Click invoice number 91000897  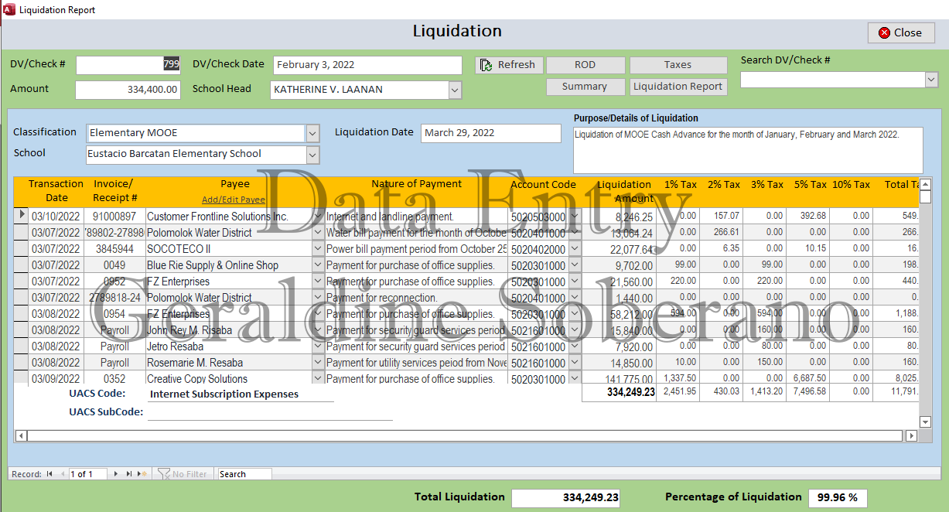click(x=114, y=217)
